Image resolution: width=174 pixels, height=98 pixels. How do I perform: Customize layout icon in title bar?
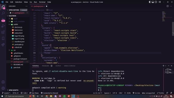(x=160, y=2)
